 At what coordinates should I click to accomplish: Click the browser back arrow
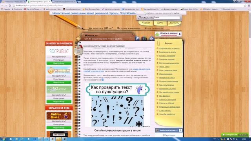(x=2, y=5)
